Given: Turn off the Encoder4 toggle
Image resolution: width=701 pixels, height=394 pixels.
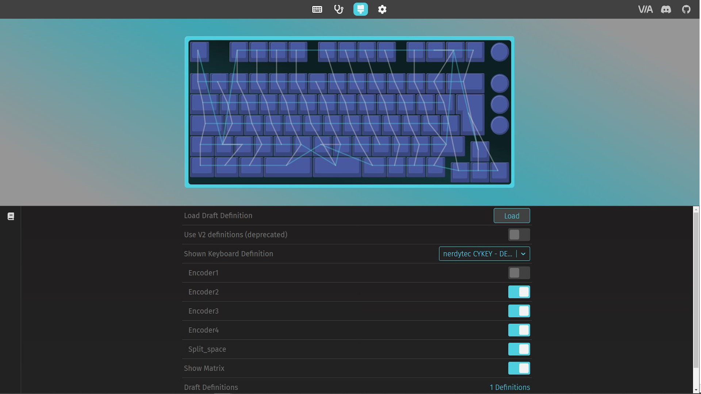Looking at the screenshot, I should click(x=519, y=330).
